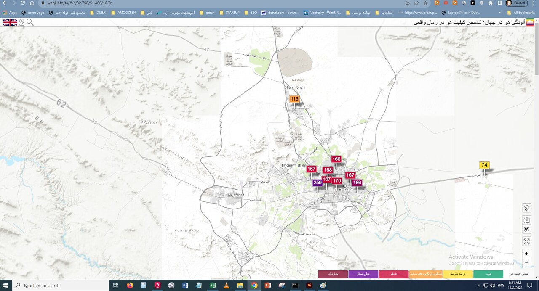The image size is (539, 291).
Task: Open the 186 AQI station marker
Action: 357,183
